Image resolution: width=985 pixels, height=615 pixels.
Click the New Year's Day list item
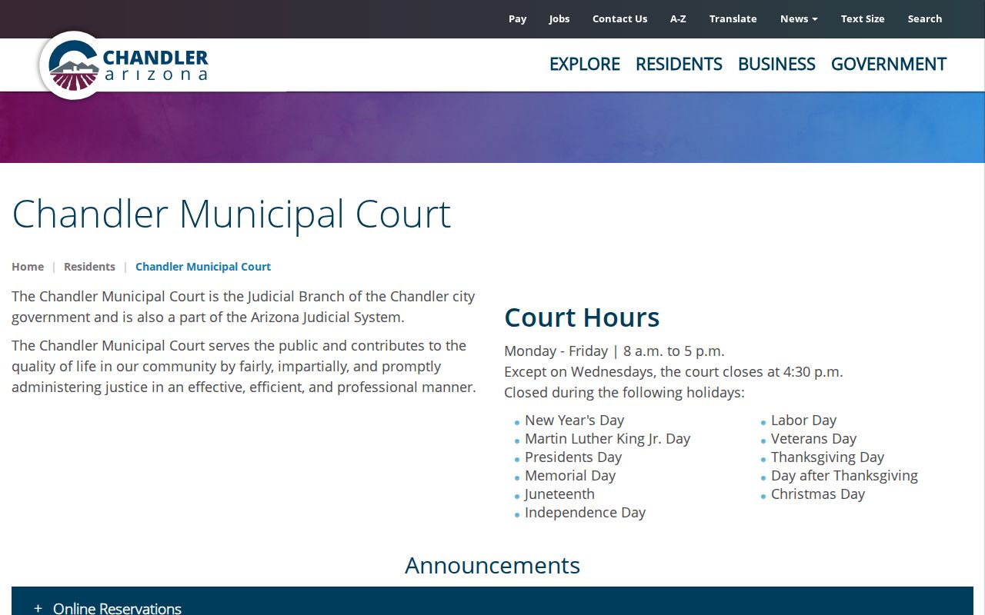tap(574, 421)
